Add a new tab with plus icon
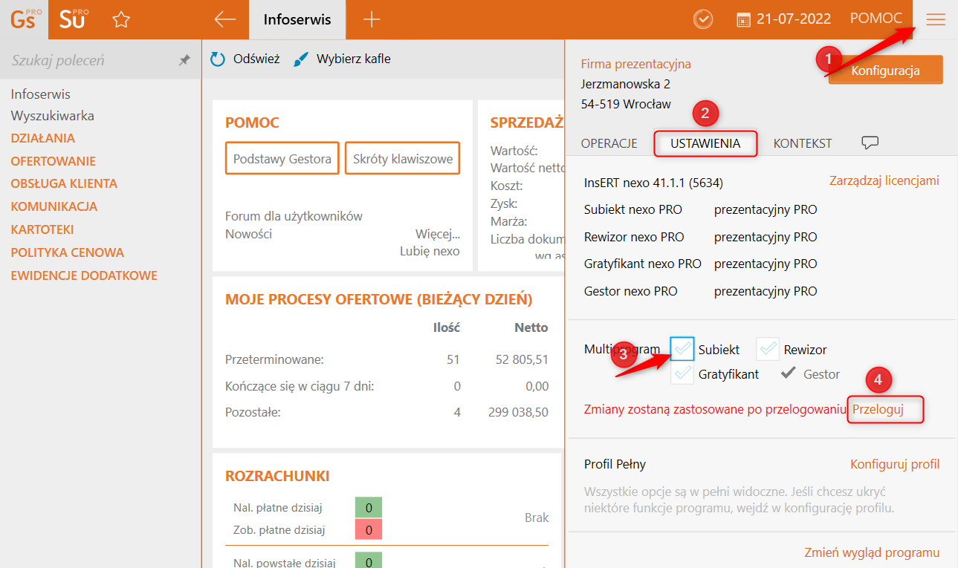This screenshot has width=958, height=568. point(372,20)
